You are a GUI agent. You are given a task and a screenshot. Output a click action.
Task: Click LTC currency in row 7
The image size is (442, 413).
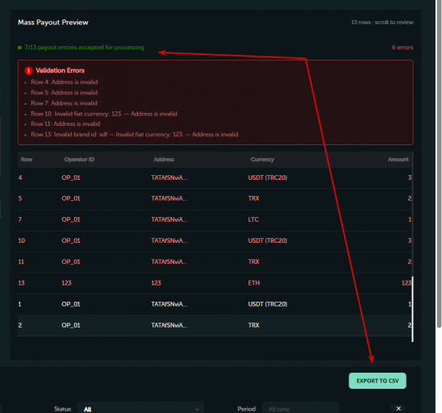(x=253, y=219)
